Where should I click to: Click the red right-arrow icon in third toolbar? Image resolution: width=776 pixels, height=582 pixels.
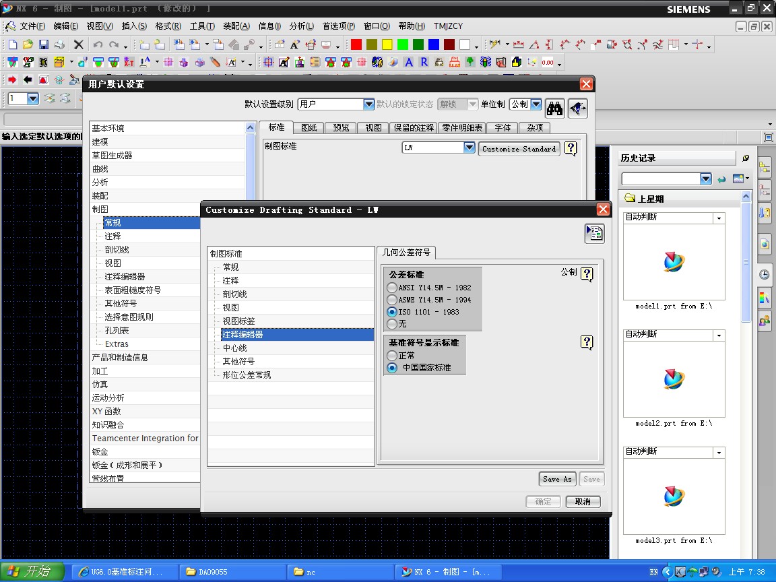(12, 79)
